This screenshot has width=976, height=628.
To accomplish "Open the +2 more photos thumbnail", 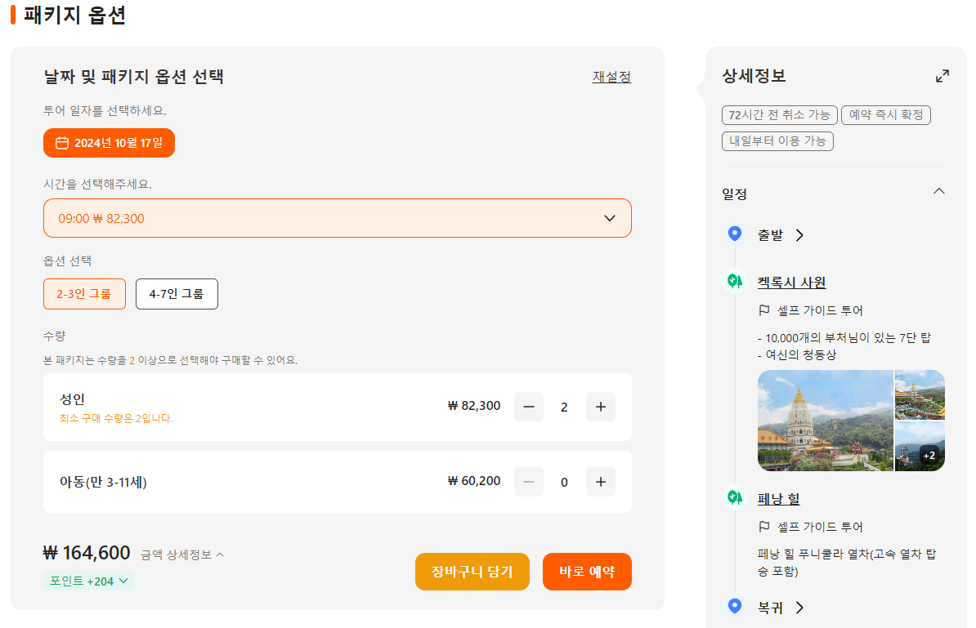I will click(x=920, y=447).
